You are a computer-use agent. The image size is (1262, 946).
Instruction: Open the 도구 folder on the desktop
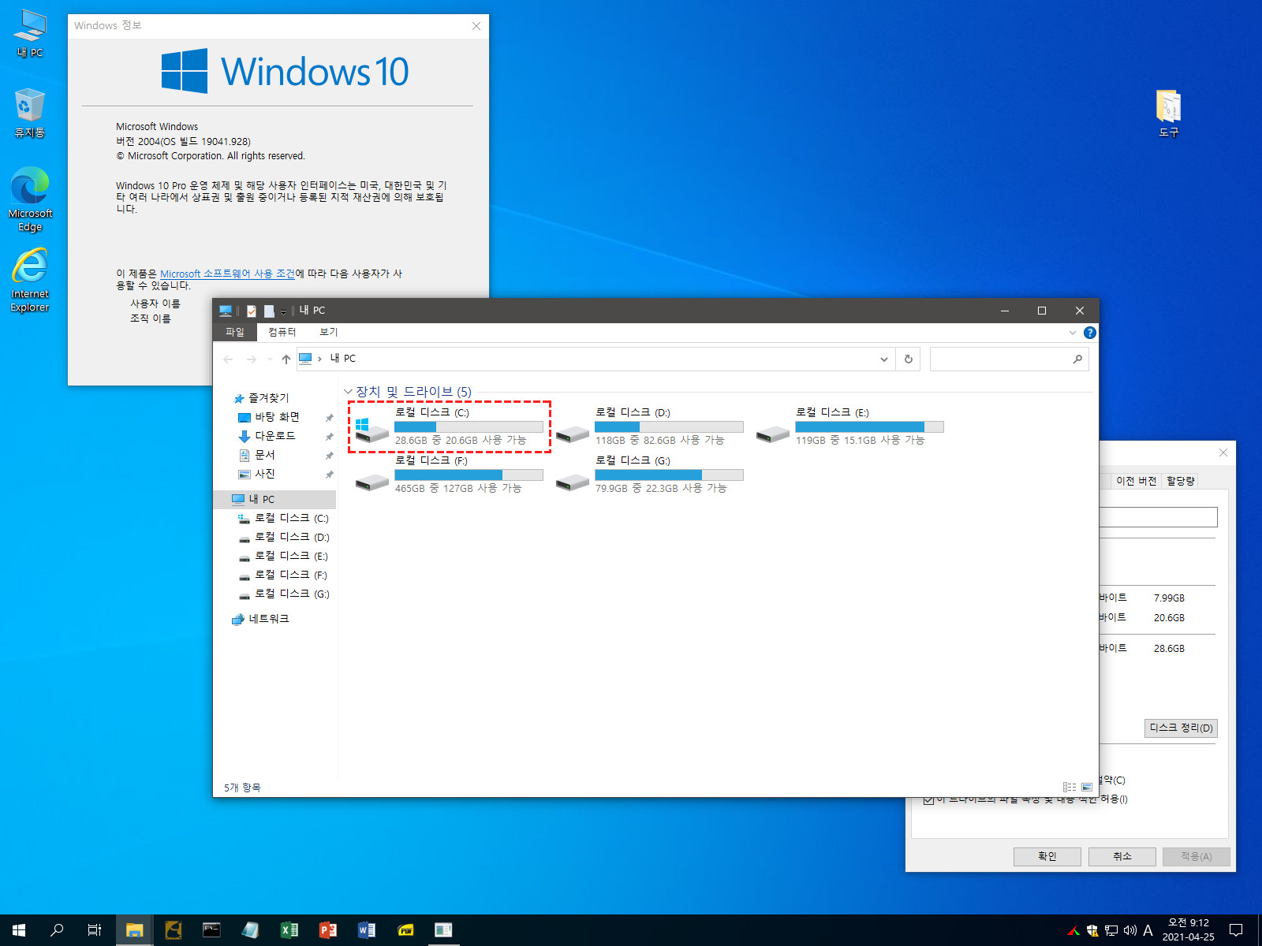tap(1169, 113)
